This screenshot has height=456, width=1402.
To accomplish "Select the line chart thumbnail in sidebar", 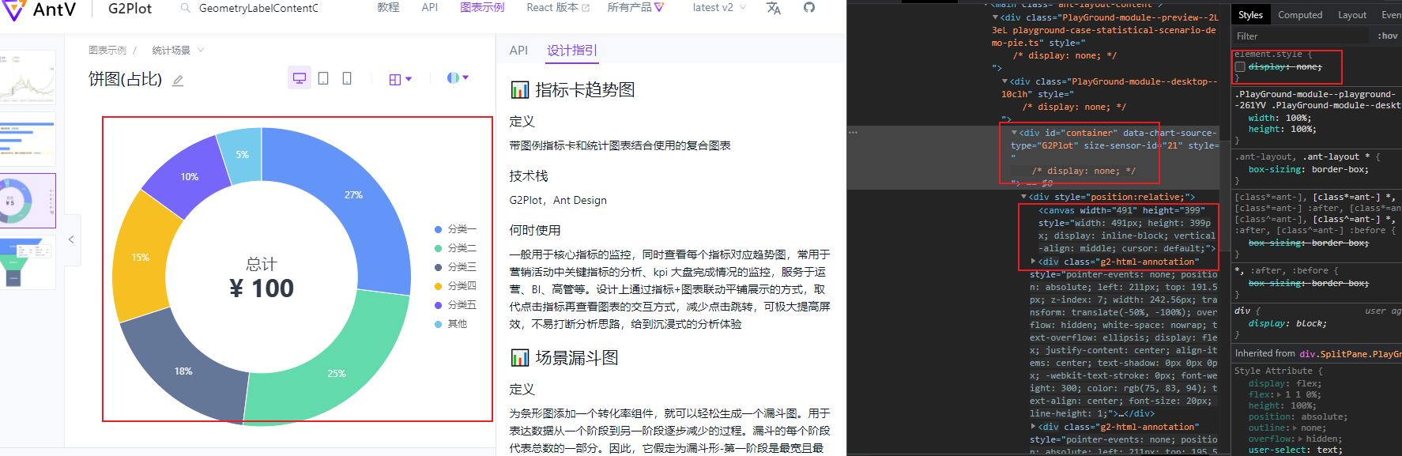I will (28, 77).
